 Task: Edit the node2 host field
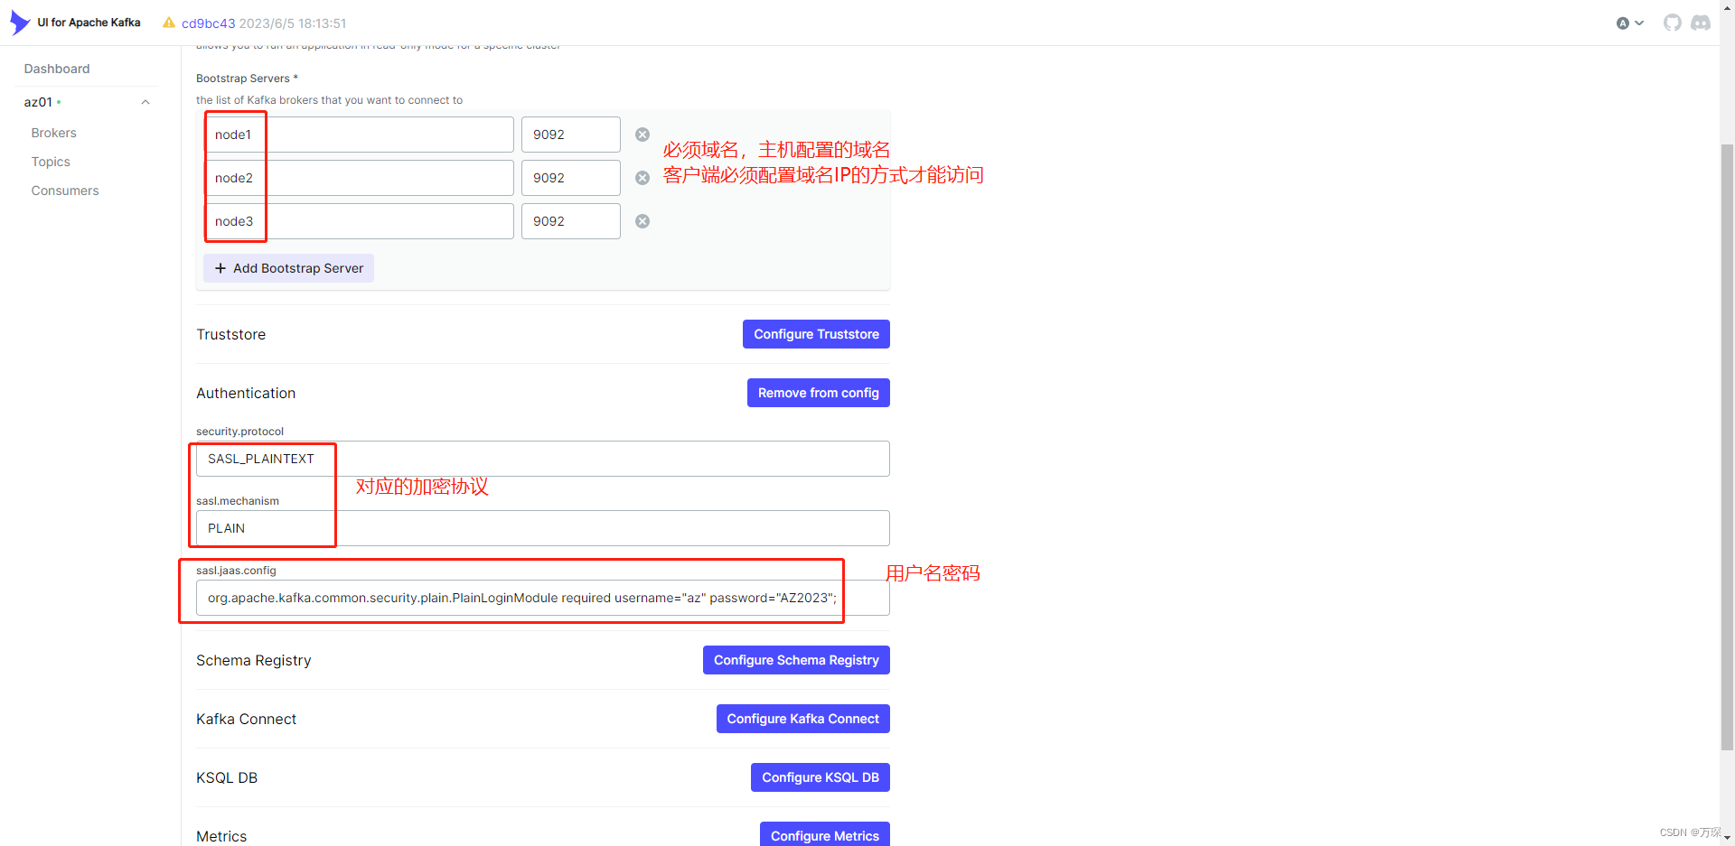(x=359, y=178)
